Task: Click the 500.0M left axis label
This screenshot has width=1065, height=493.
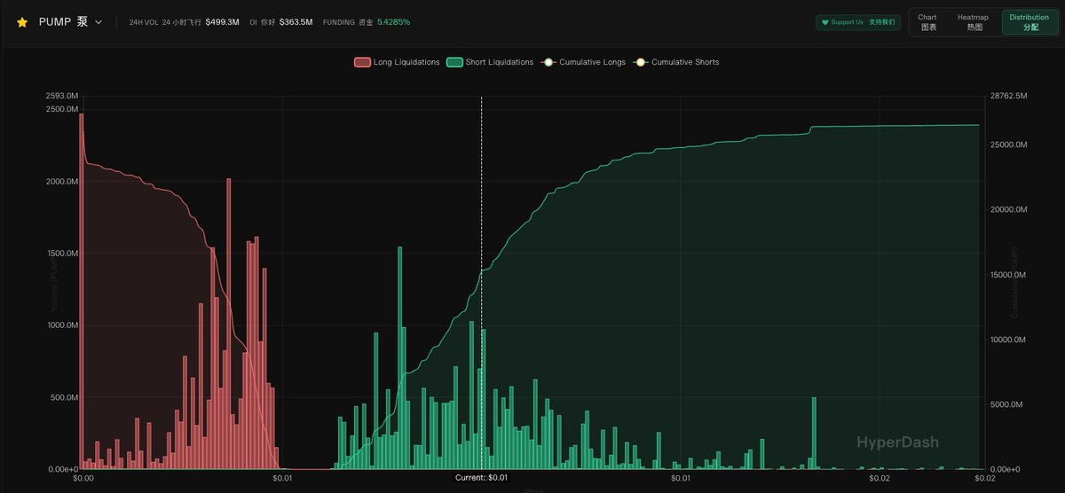Action: click(63, 397)
